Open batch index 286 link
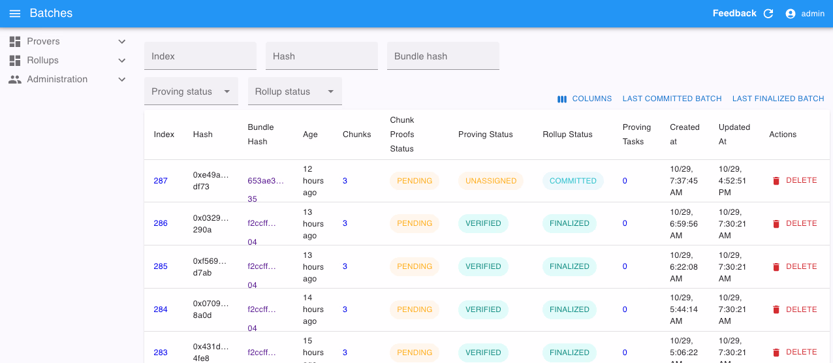Screen dimensions: 833x363 coord(161,223)
